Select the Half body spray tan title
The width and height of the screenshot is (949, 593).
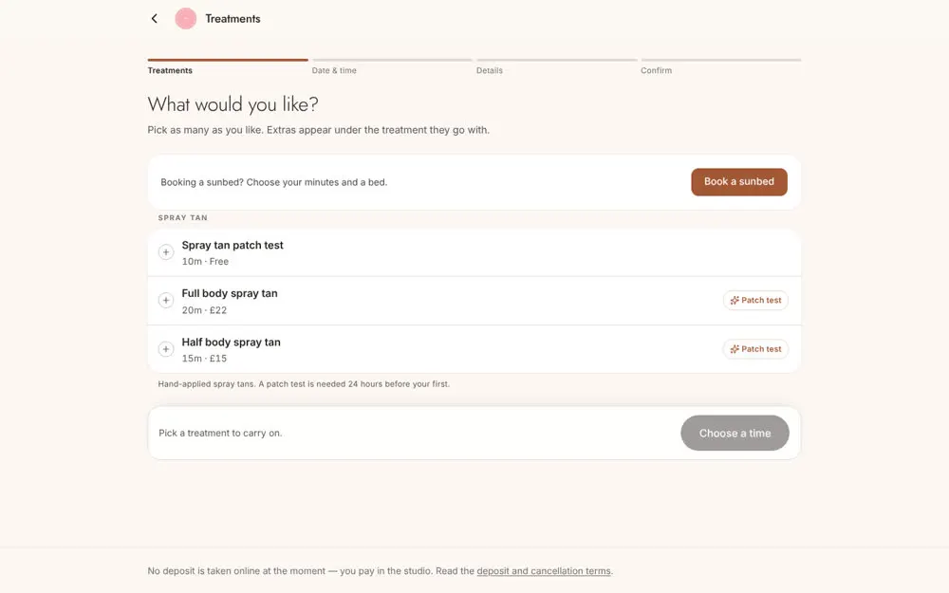[x=232, y=343]
